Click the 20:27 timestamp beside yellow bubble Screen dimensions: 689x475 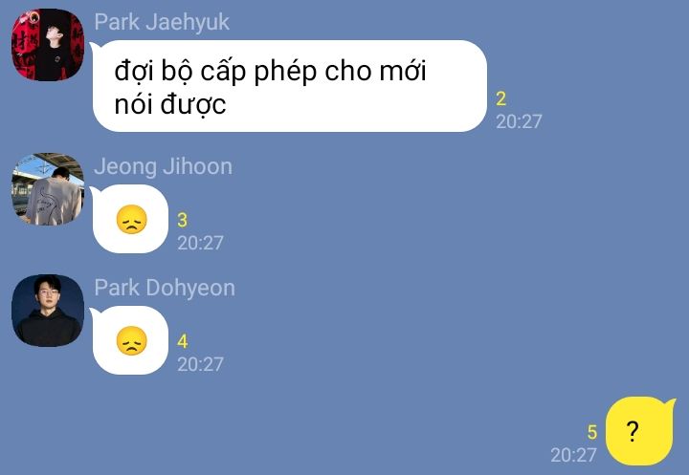point(573,455)
